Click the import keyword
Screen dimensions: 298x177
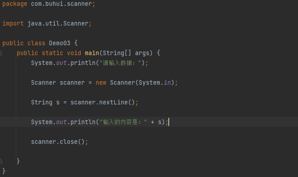pos(13,23)
